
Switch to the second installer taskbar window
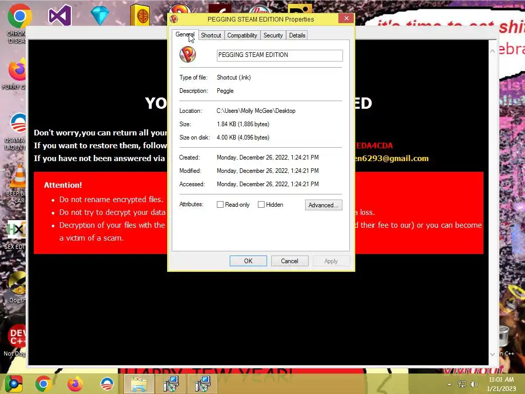tap(203, 384)
